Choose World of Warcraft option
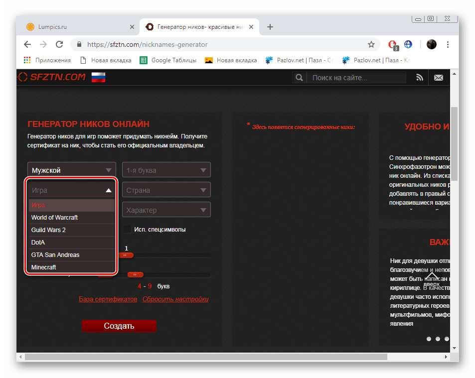This screenshot has width=475, height=378. coord(72,217)
